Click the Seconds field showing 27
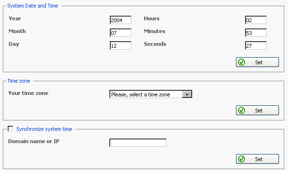The width and height of the screenshot is (288, 171). click(x=256, y=45)
